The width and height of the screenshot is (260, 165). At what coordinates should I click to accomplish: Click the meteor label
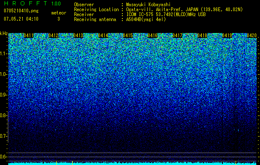tap(59, 13)
